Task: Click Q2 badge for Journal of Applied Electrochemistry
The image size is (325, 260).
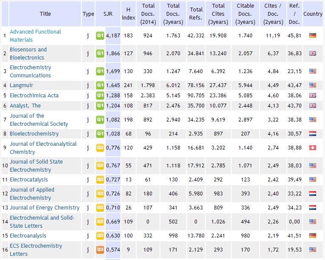Action: (x=100, y=194)
